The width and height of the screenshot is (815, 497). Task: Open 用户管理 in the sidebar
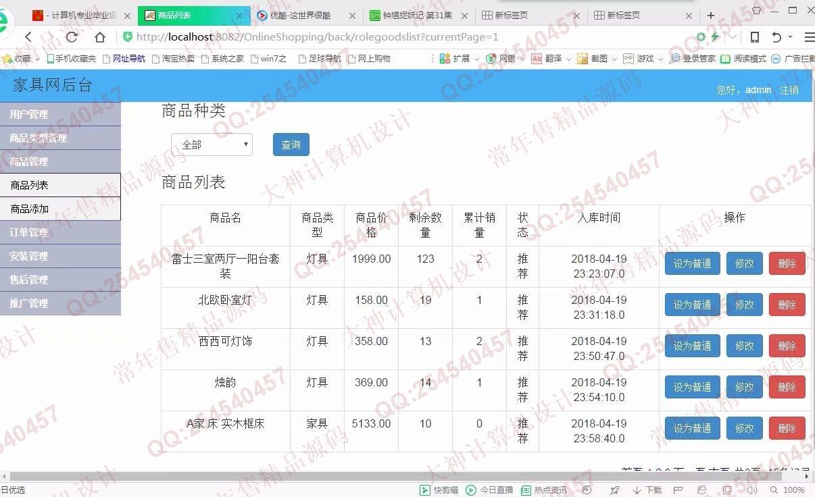60,114
